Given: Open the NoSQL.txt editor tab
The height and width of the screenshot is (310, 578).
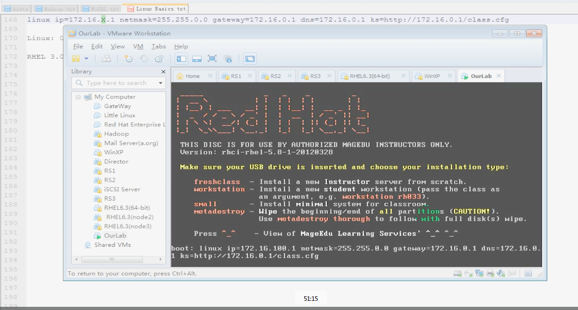Looking at the screenshot, I should coord(100,9).
